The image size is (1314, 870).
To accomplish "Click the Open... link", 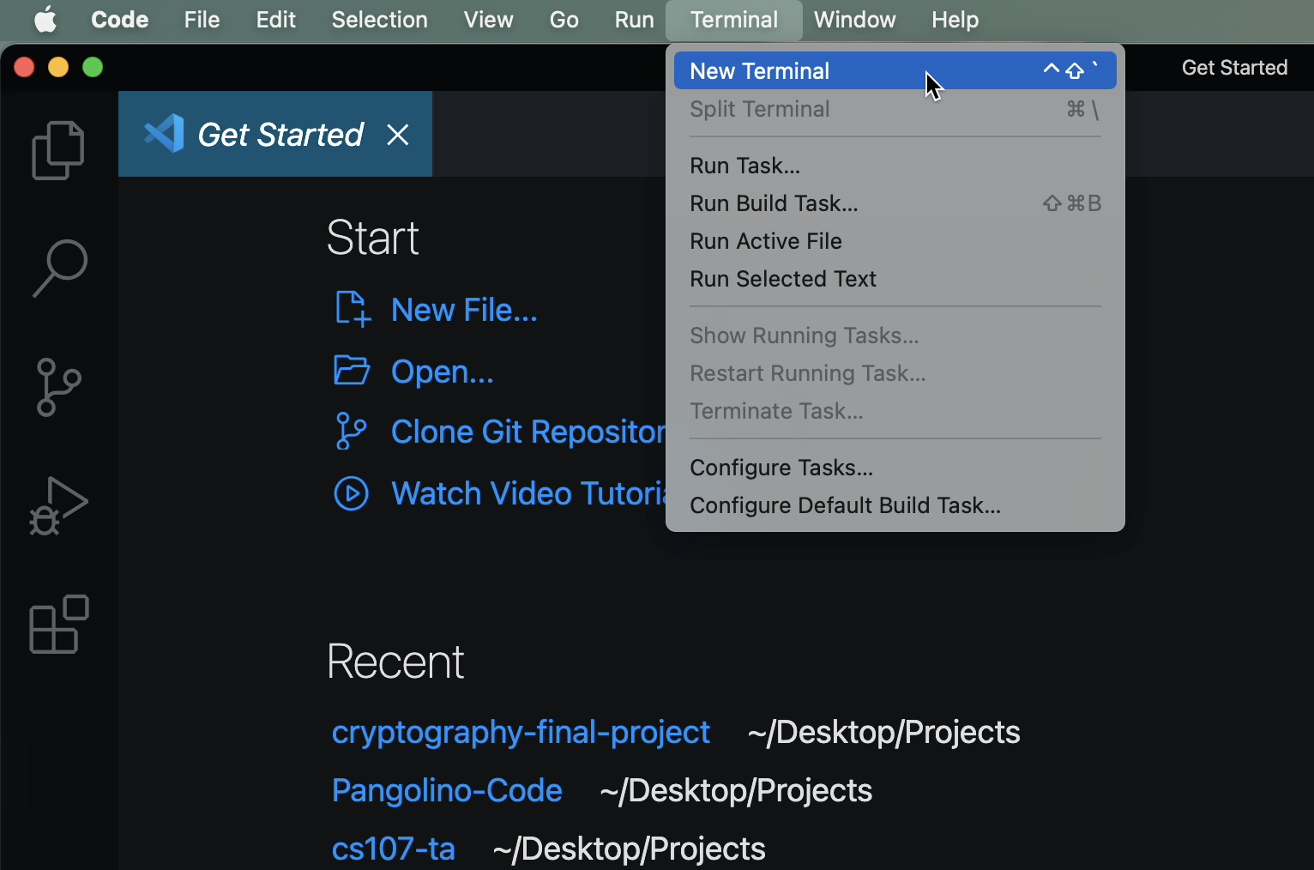I will coord(442,372).
